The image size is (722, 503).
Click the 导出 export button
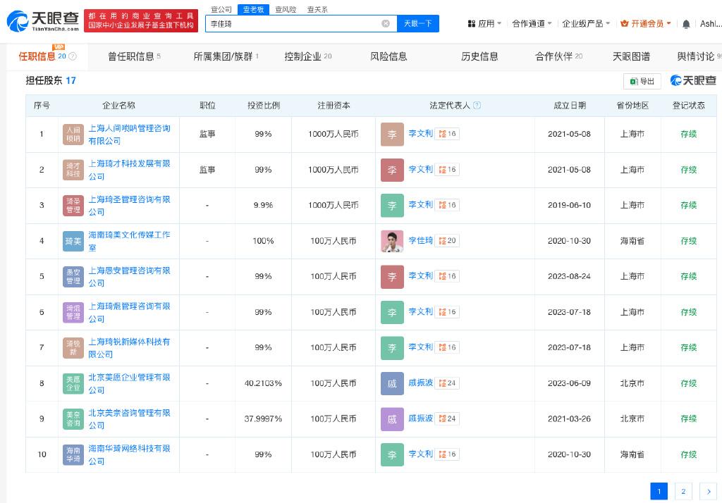(x=642, y=81)
